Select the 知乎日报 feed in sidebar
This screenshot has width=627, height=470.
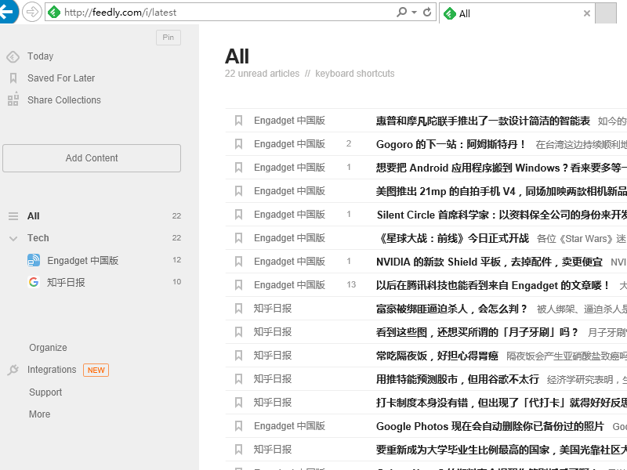(x=66, y=282)
